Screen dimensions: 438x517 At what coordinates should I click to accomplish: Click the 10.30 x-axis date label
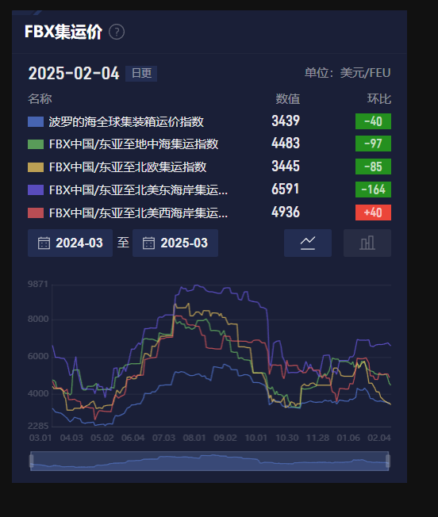(287, 438)
